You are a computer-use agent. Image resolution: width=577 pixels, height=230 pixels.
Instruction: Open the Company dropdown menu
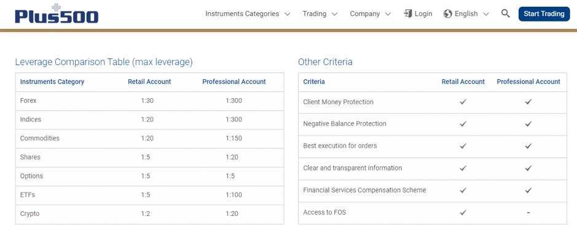[370, 14]
